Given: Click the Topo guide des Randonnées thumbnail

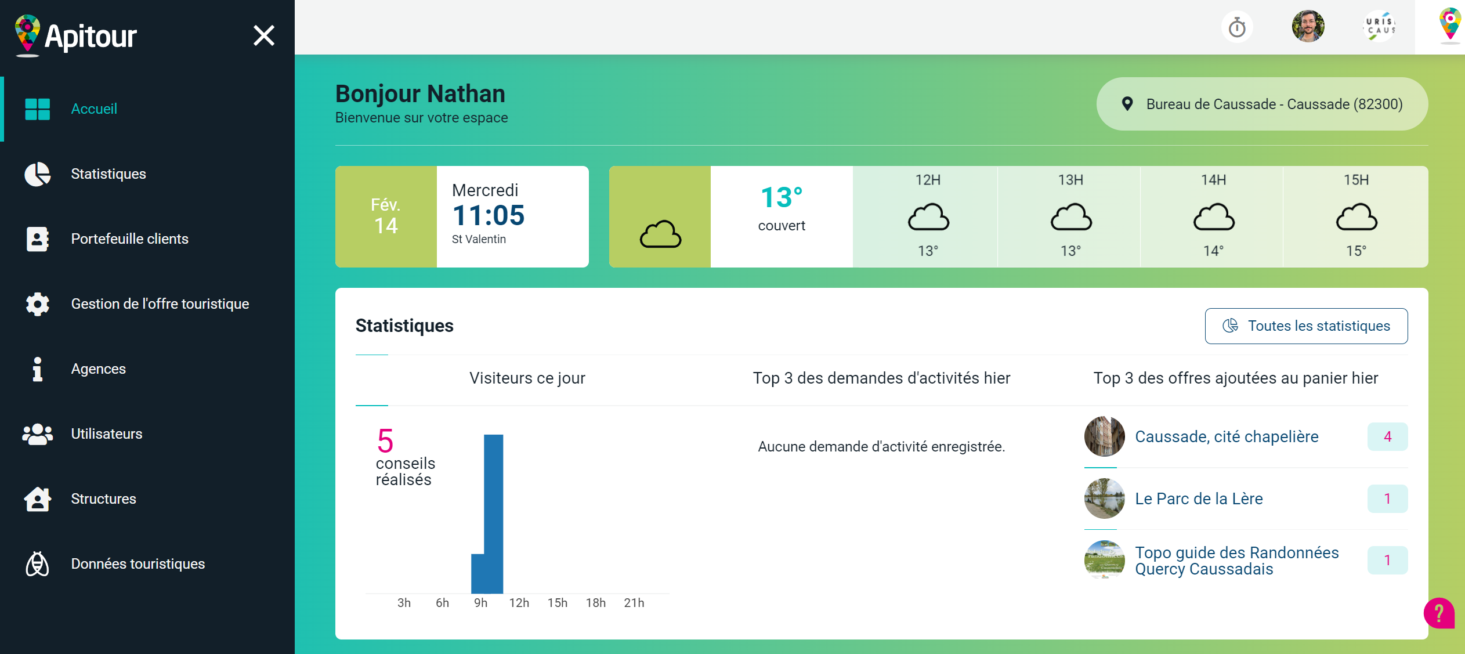Looking at the screenshot, I should click(x=1104, y=561).
